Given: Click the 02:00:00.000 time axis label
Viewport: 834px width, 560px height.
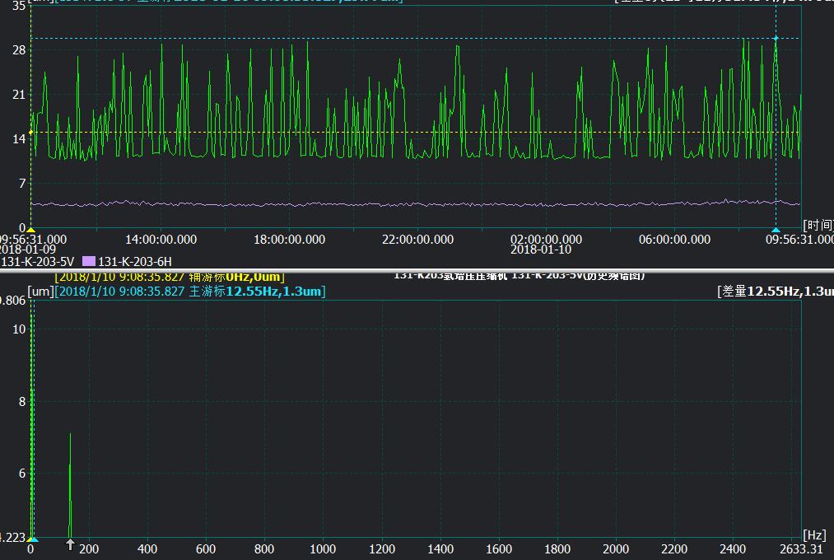Looking at the screenshot, I should (546, 240).
